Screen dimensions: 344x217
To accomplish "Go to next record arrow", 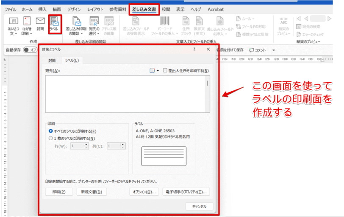I will pyautogui.click(x=329, y=19).
